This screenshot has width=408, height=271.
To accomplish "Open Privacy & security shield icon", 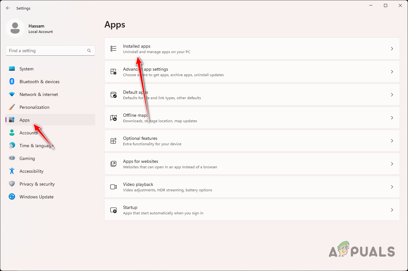I will (12, 184).
